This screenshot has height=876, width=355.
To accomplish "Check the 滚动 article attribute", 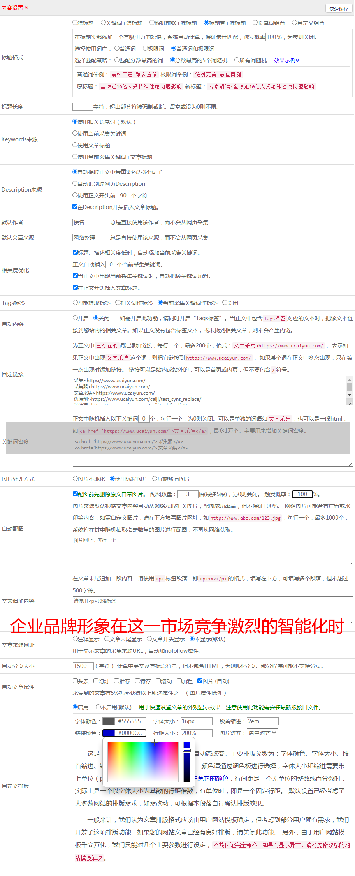I will click(x=158, y=681).
